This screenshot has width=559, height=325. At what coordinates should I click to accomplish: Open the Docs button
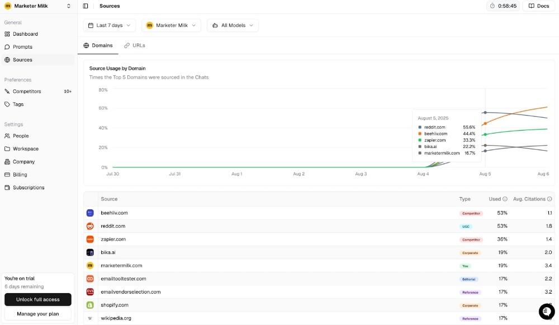(538, 6)
